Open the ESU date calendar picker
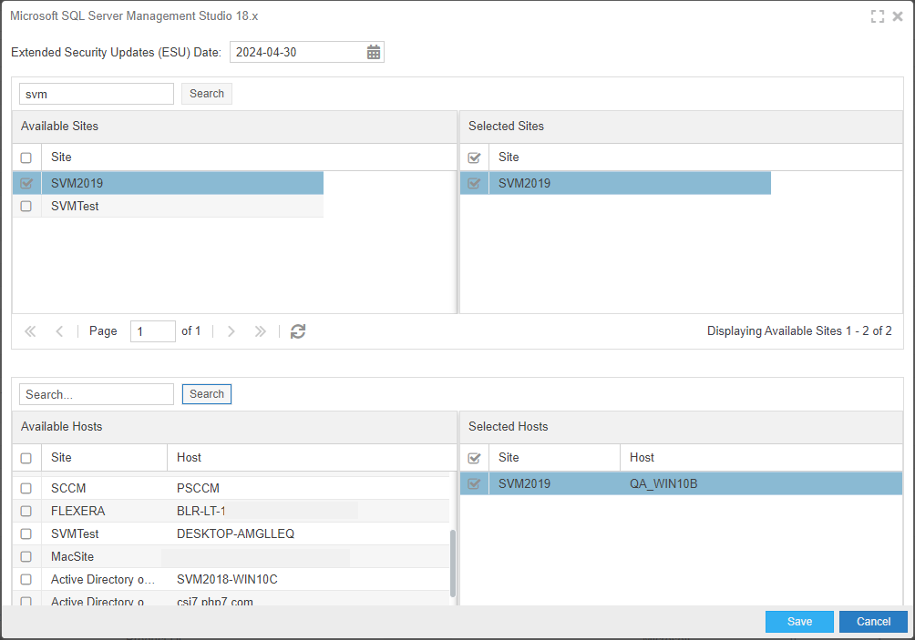The height and width of the screenshot is (640, 915). point(374,53)
